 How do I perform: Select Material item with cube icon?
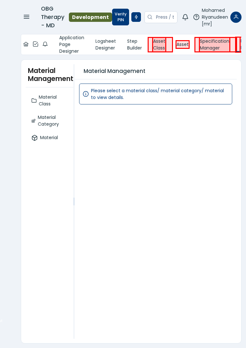point(49,138)
